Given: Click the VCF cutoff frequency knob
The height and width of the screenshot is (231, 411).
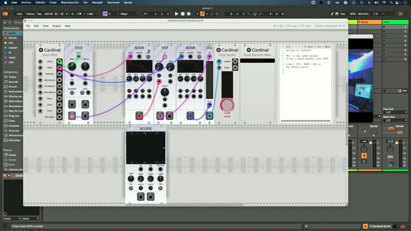Looking at the screenshot, I should [x=159, y=67].
